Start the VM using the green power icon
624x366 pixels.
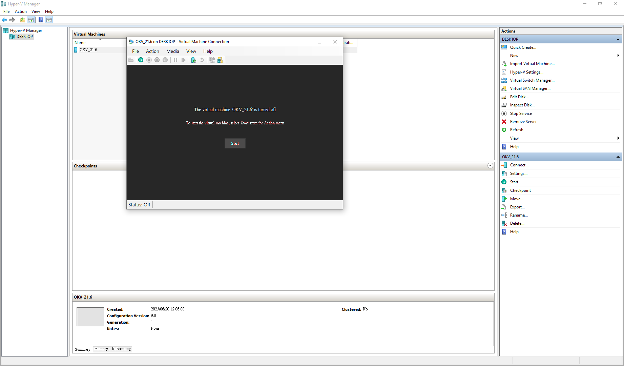[141, 60]
